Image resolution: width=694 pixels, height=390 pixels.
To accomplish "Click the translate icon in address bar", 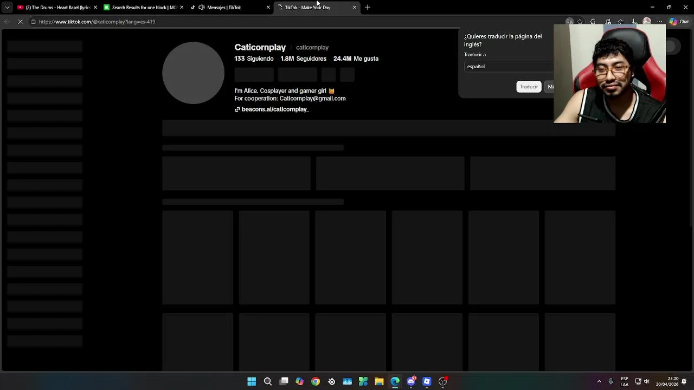I will 569,22.
